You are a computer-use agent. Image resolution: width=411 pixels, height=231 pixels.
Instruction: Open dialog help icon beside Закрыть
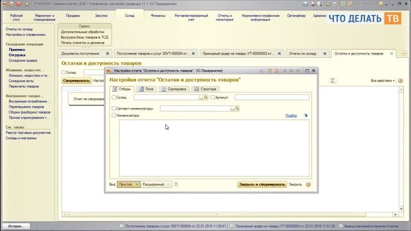point(308,184)
